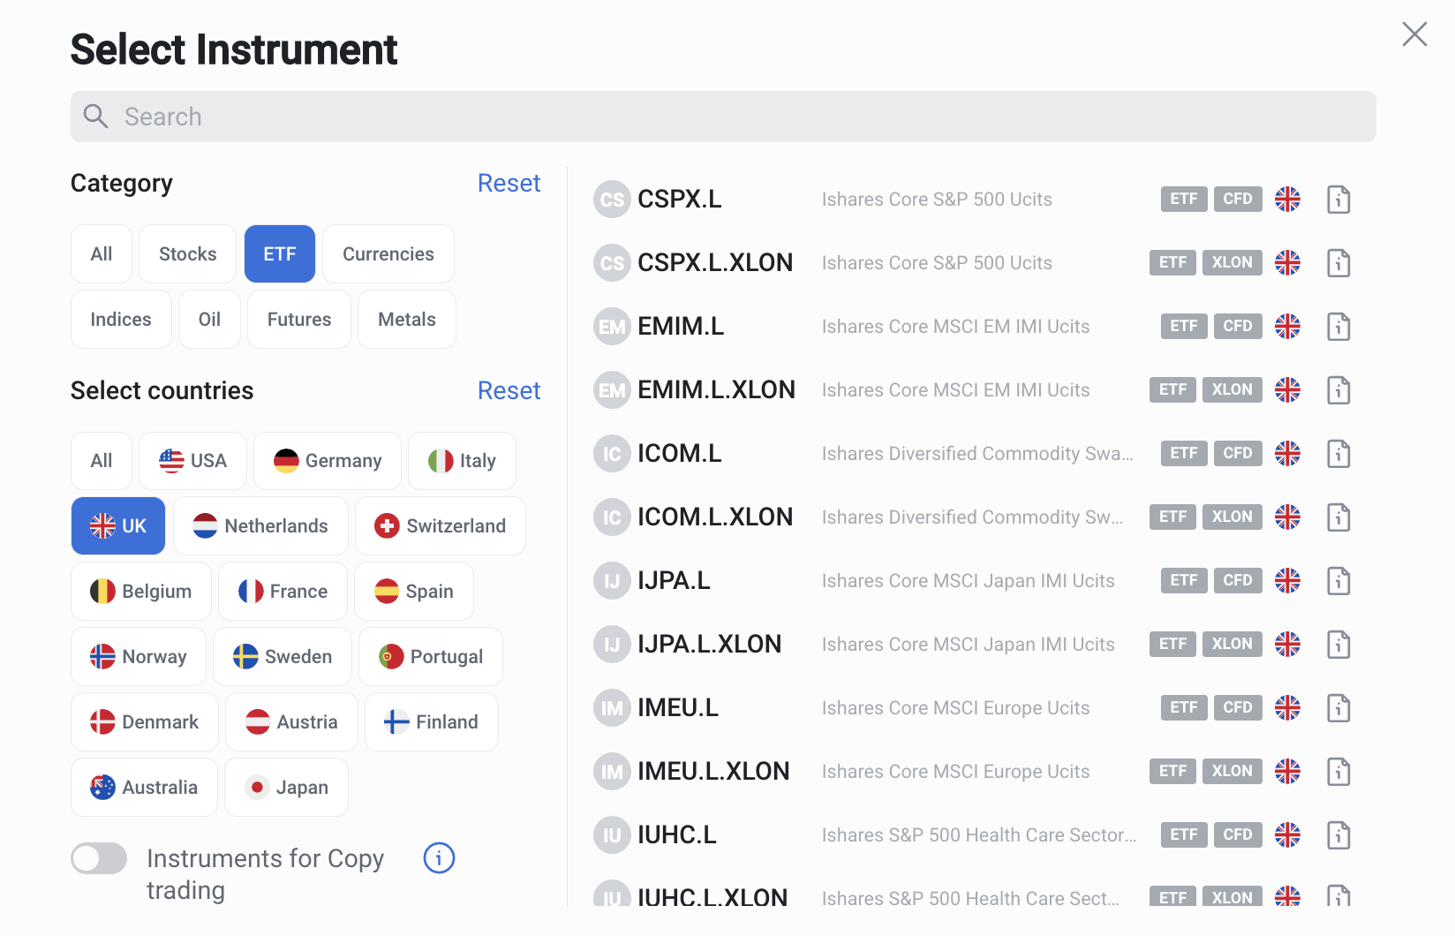Pick the IMEU.L.XLON instrument name

[713, 772]
